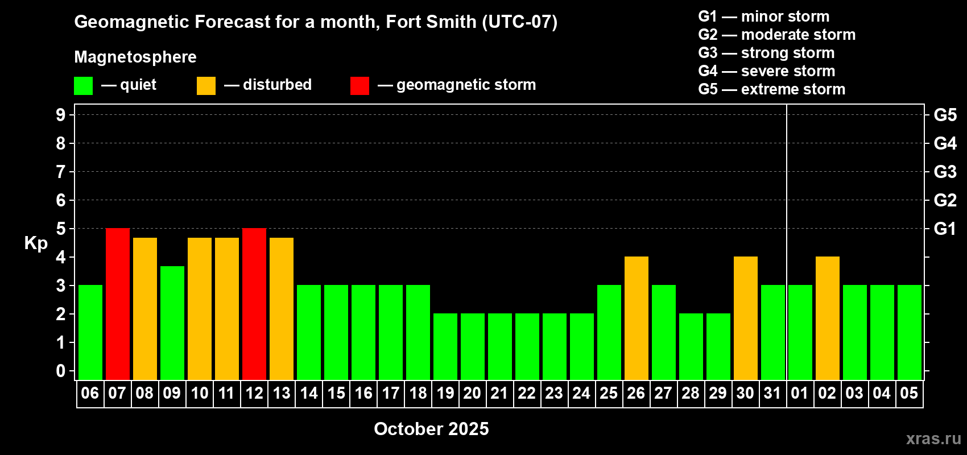Viewport: 967px width, 455px height.
Task: Click the date label 24
Action: tap(581, 393)
